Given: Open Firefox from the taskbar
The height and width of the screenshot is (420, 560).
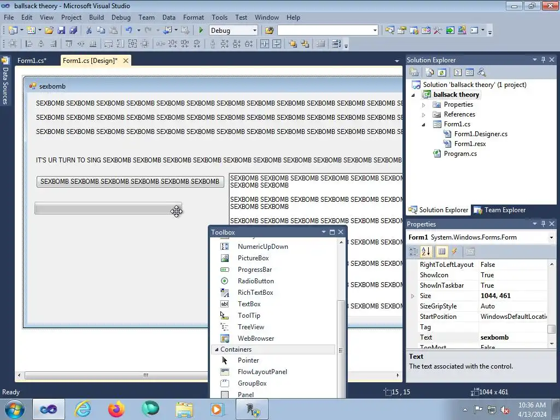Looking at the screenshot, I should click(x=116, y=409).
